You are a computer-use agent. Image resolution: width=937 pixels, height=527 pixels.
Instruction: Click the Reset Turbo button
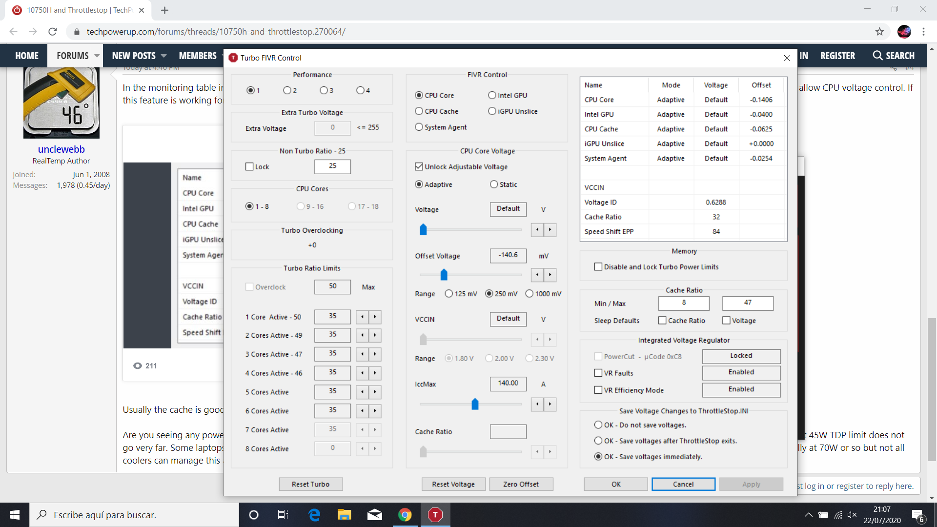pos(311,484)
